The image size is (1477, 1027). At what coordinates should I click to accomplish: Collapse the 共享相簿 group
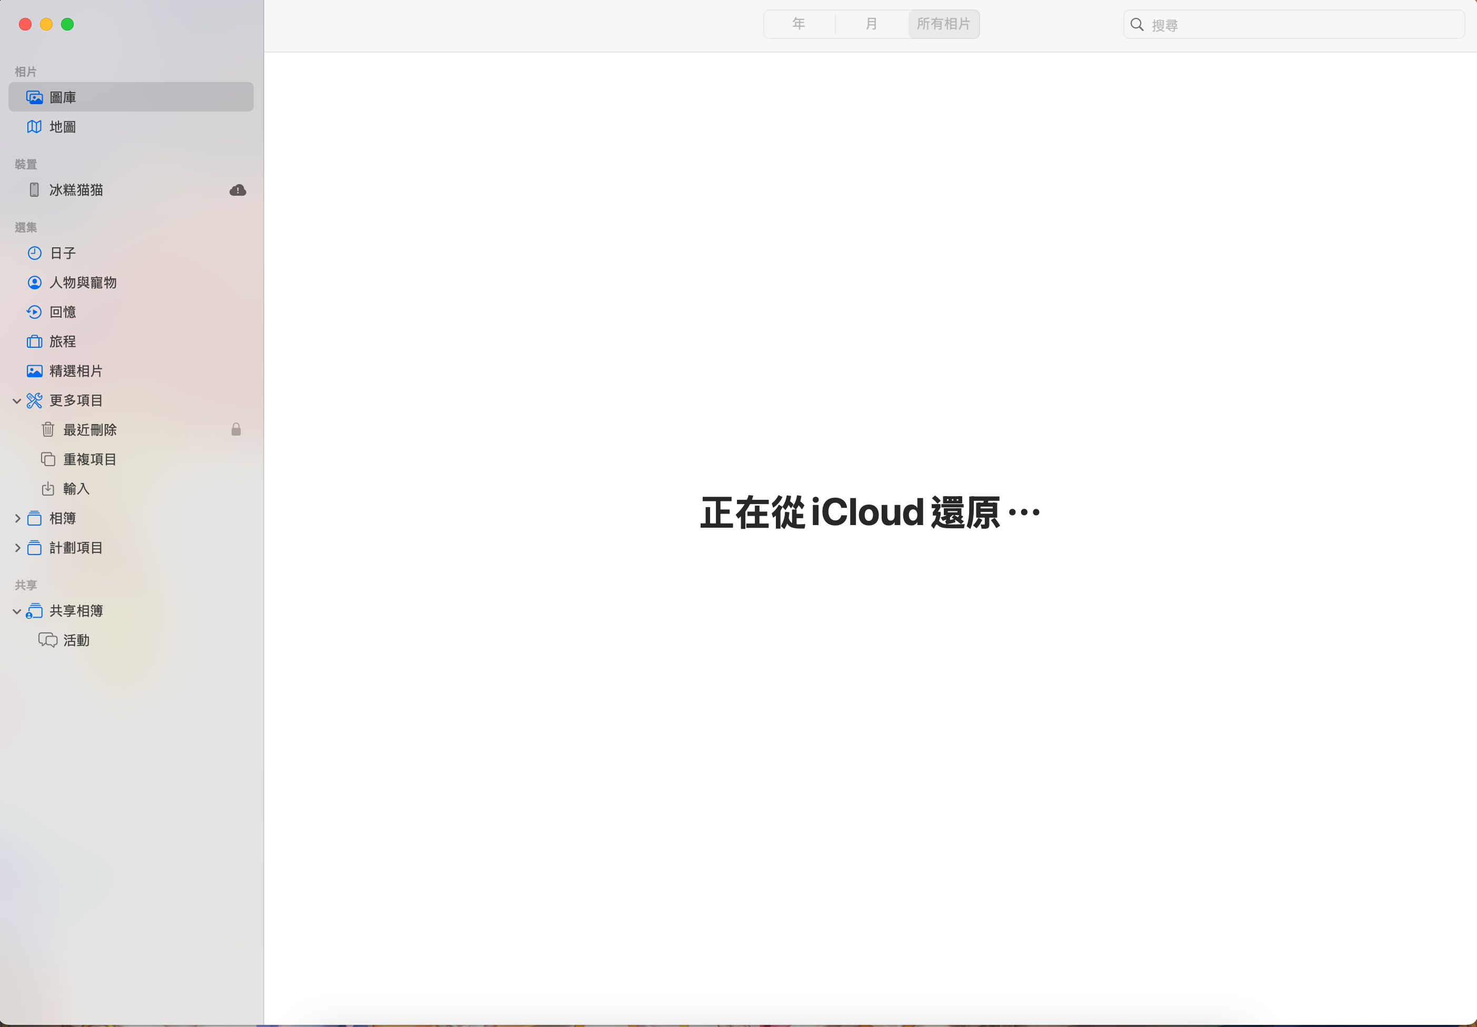[17, 611]
